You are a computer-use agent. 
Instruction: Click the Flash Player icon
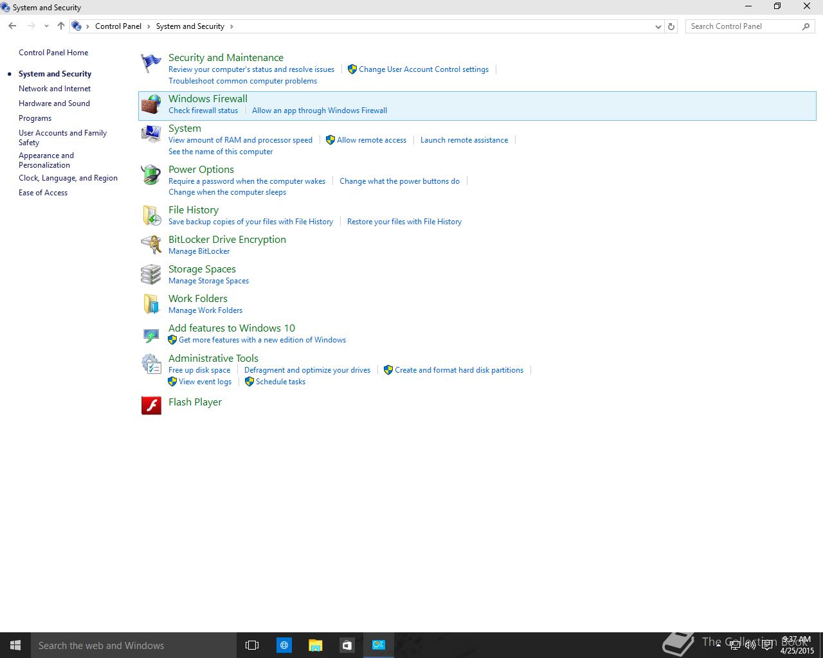pos(151,405)
